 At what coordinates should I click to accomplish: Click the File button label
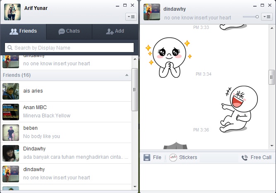tap(157, 157)
